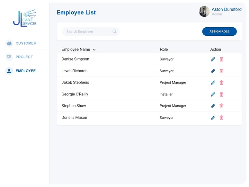Edit Denise Simpson using pencil icon

click(x=213, y=59)
